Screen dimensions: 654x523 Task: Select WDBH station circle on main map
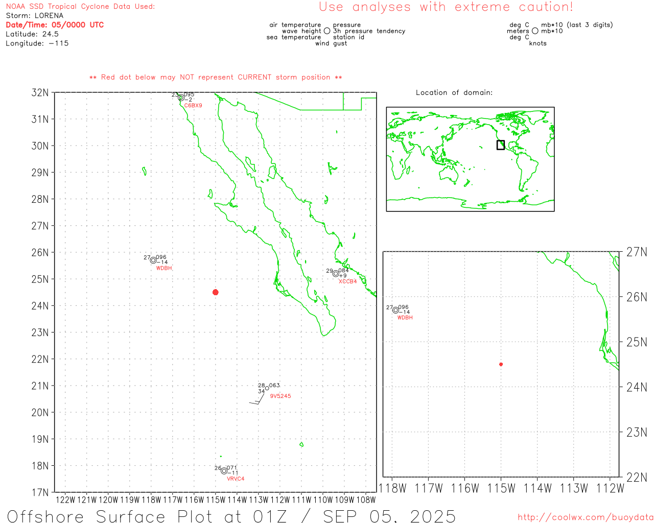tap(153, 260)
